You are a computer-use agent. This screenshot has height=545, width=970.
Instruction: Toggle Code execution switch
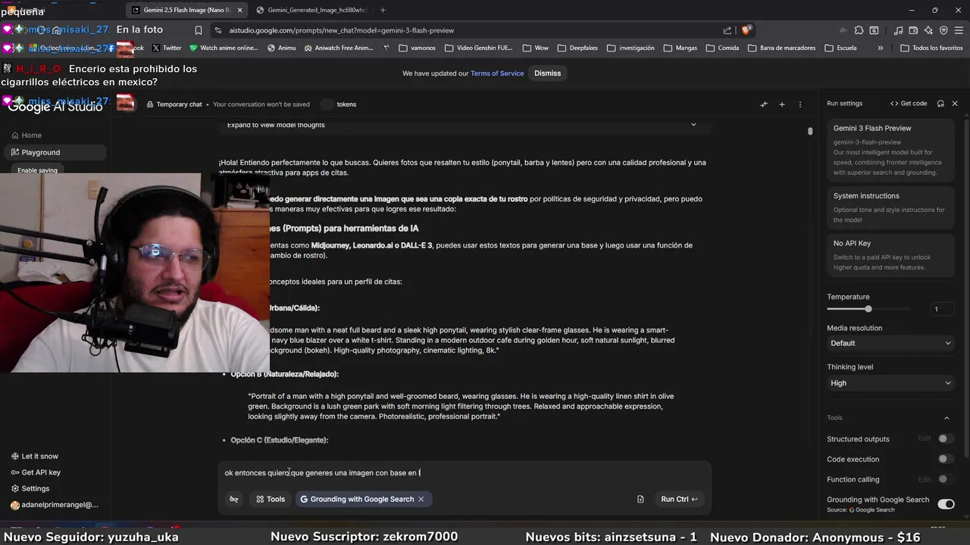[x=944, y=459]
